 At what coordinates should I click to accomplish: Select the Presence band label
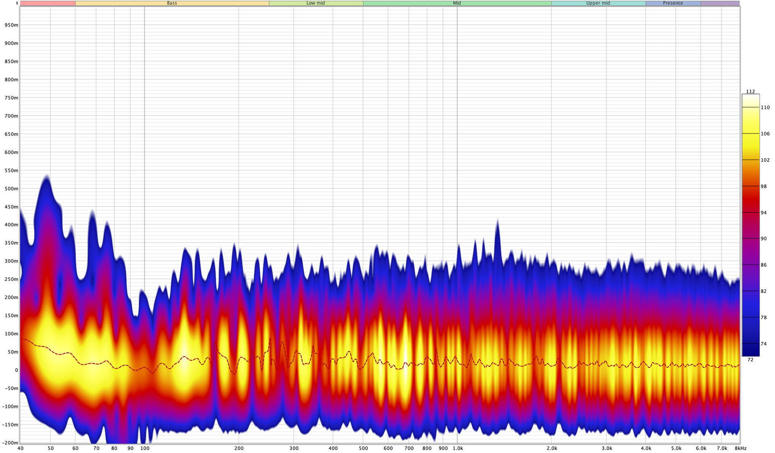pyautogui.click(x=673, y=3)
